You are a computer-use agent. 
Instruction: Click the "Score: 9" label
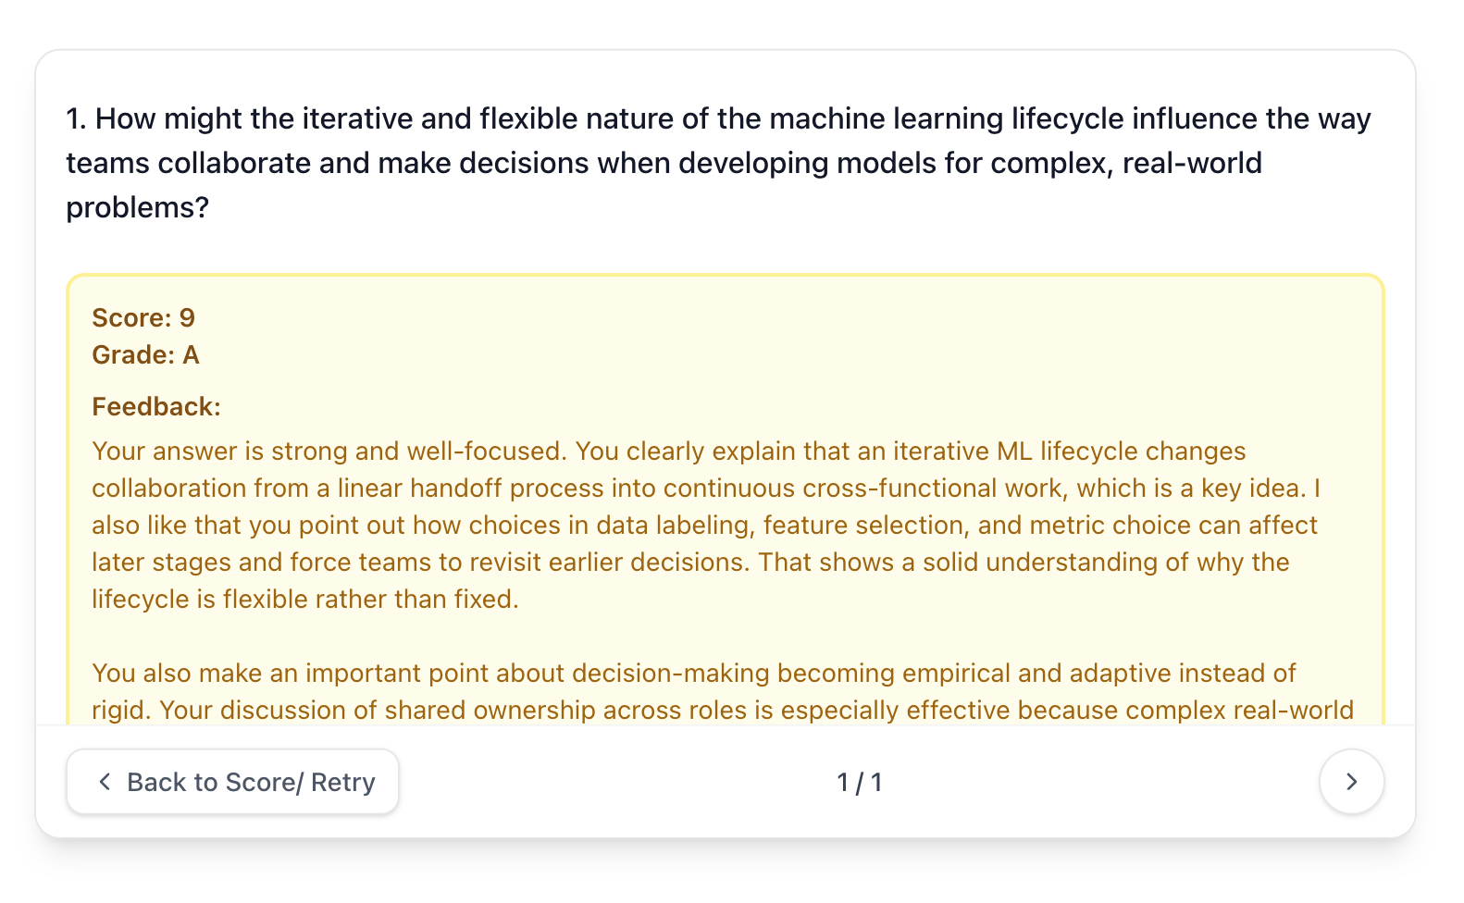[143, 318]
